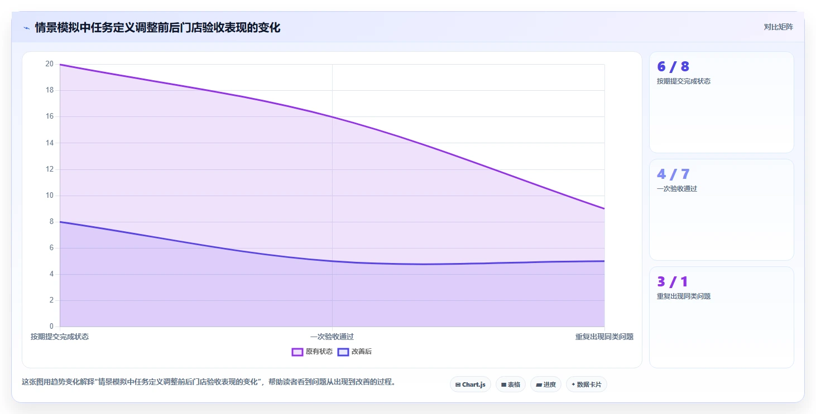Click the y-axis value 8

coord(51,222)
